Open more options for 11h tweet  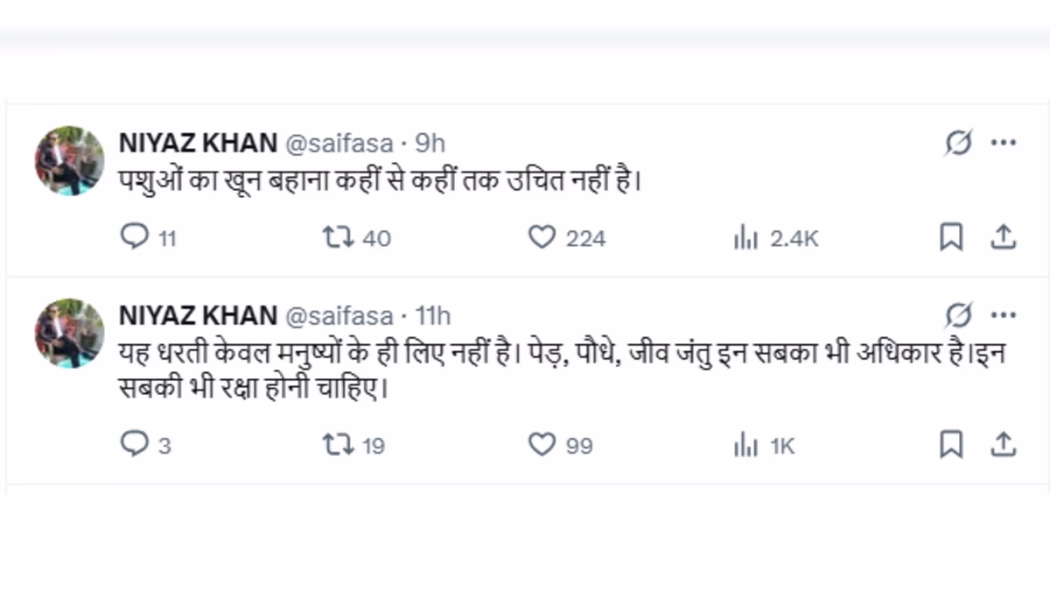[x=1004, y=315]
